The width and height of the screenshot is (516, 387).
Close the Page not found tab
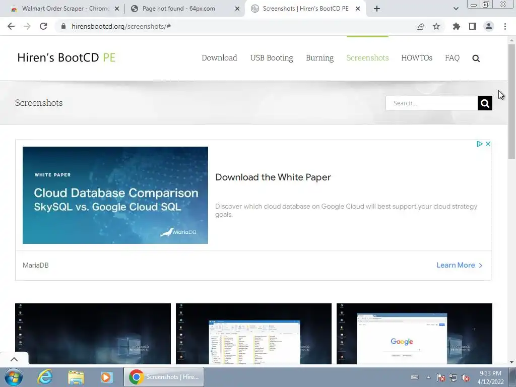[237, 9]
